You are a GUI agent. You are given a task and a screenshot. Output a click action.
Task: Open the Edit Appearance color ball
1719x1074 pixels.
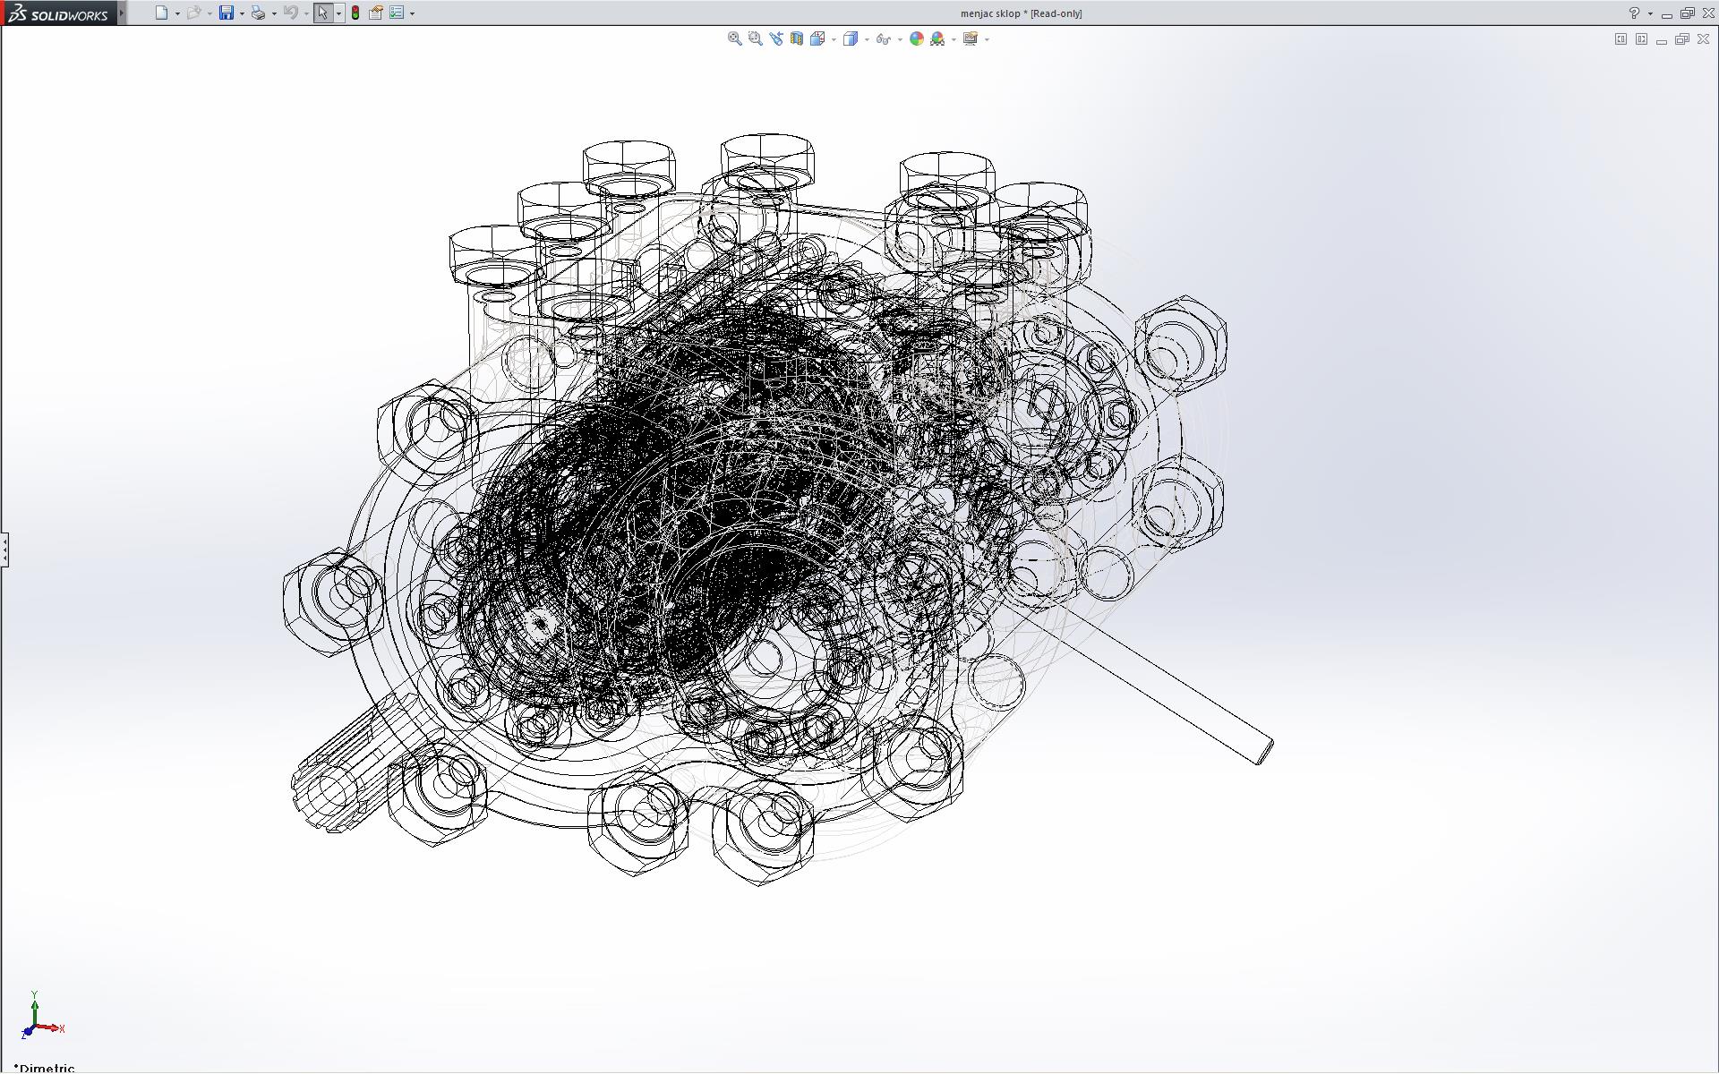(916, 38)
